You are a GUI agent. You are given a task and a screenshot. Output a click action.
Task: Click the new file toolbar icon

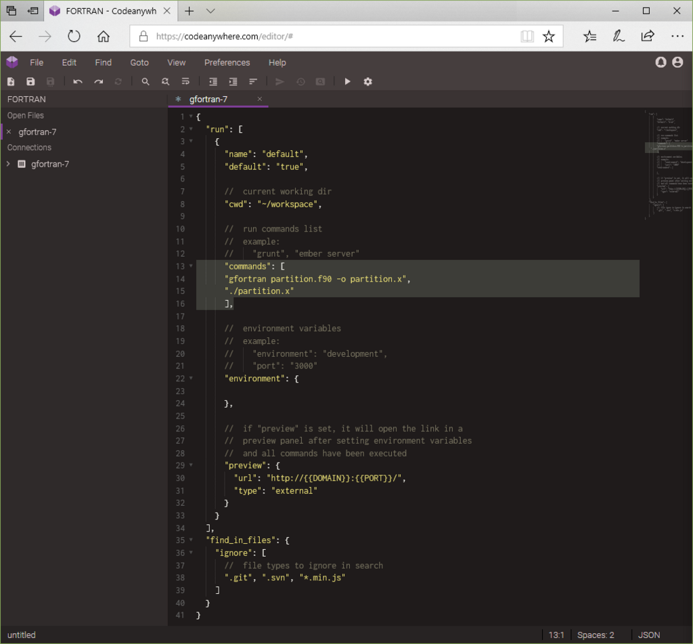(11, 81)
